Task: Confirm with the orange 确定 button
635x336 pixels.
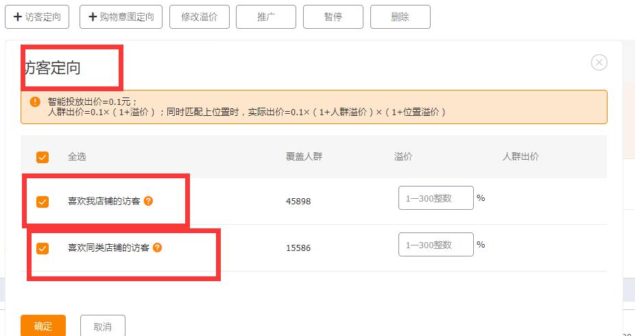Action: pos(43,326)
